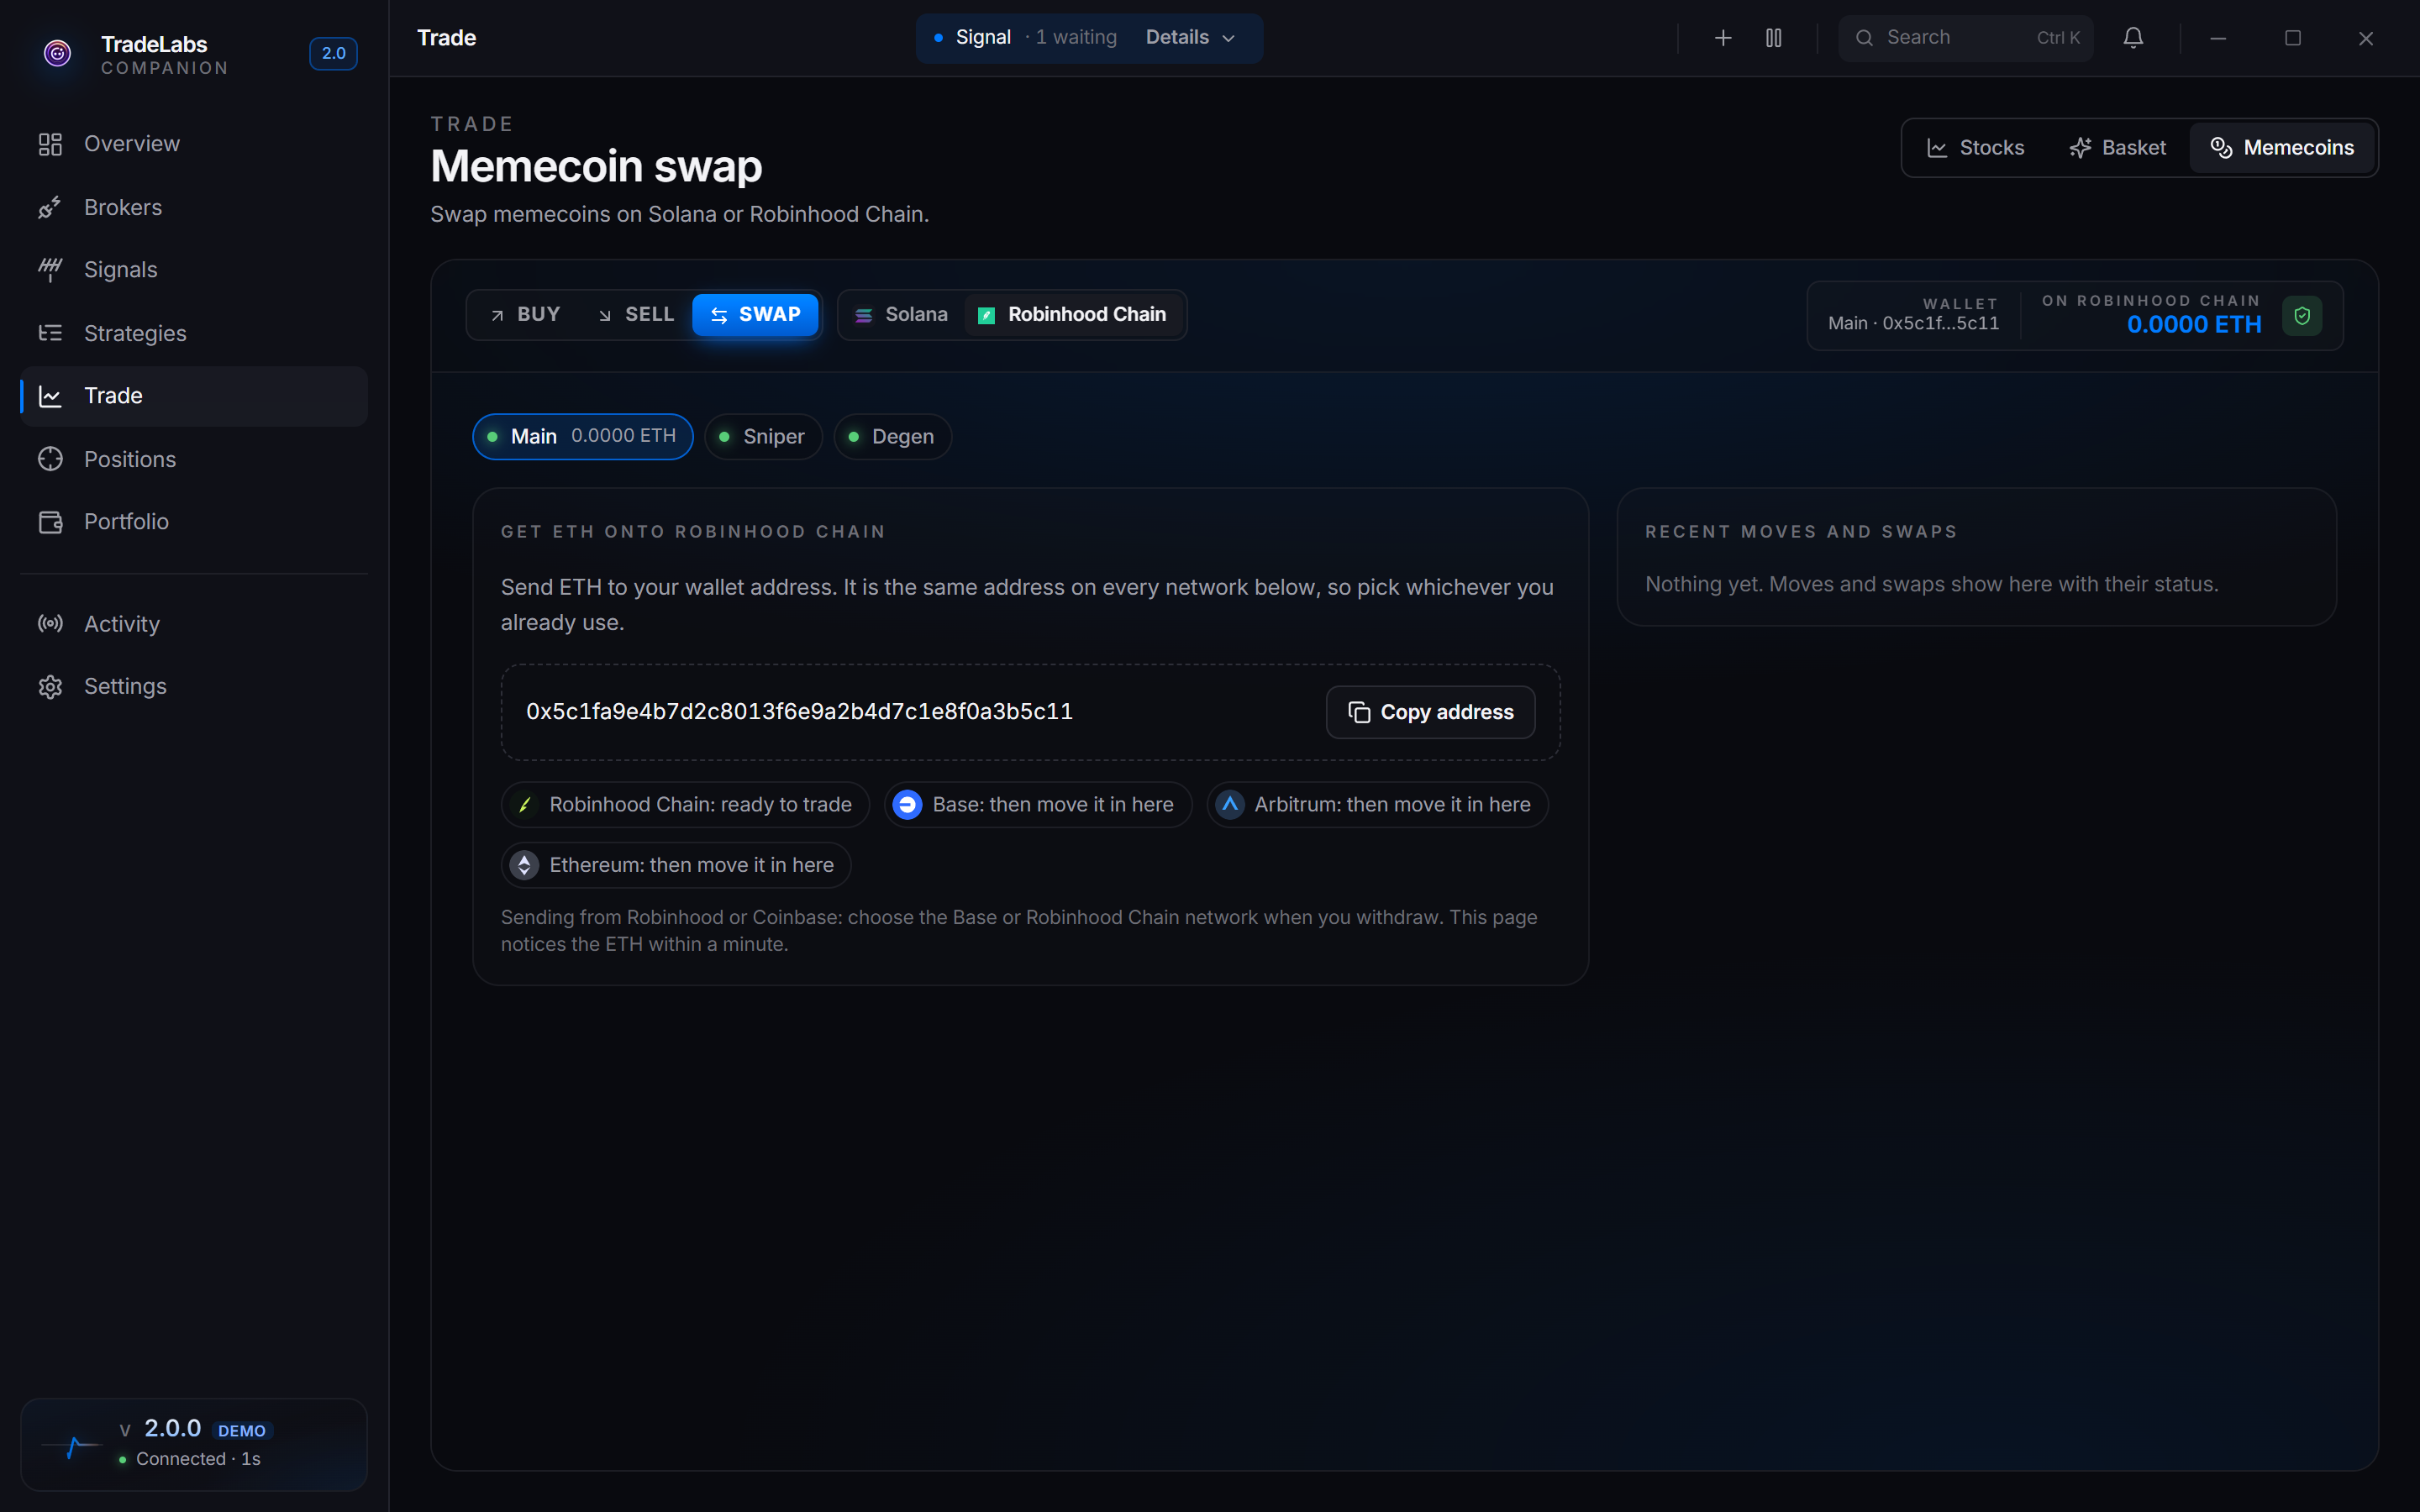2420x1512 pixels.
Task: Open Portfolio from the sidebar
Action: click(194, 522)
